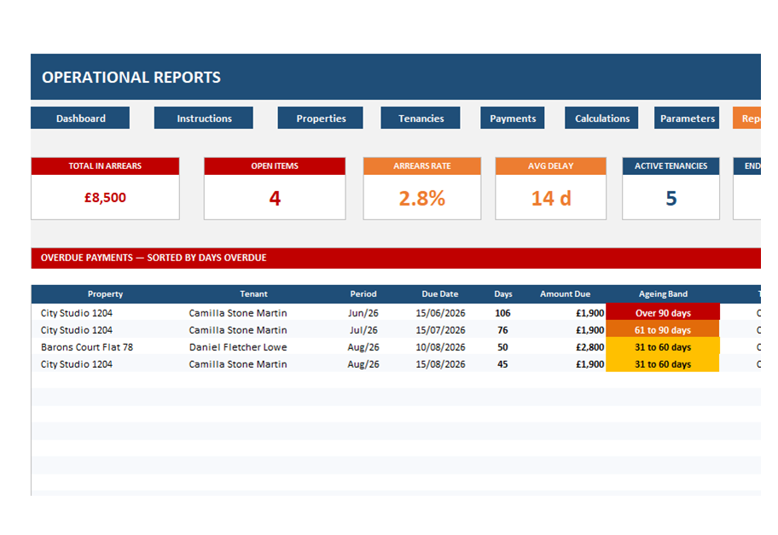Click the 14 d average delay value

tap(551, 199)
